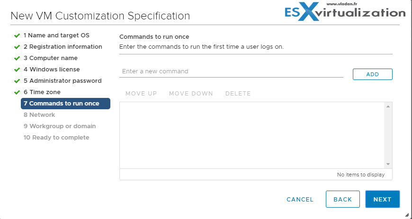Proceed with the NEXT button
Image resolution: width=412 pixels, height=219 pixels.
click(x=382, y=199)
